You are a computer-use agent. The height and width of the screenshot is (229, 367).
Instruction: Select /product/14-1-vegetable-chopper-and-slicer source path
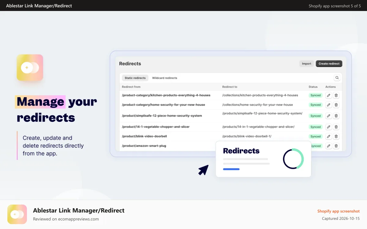tap(156, 127)
